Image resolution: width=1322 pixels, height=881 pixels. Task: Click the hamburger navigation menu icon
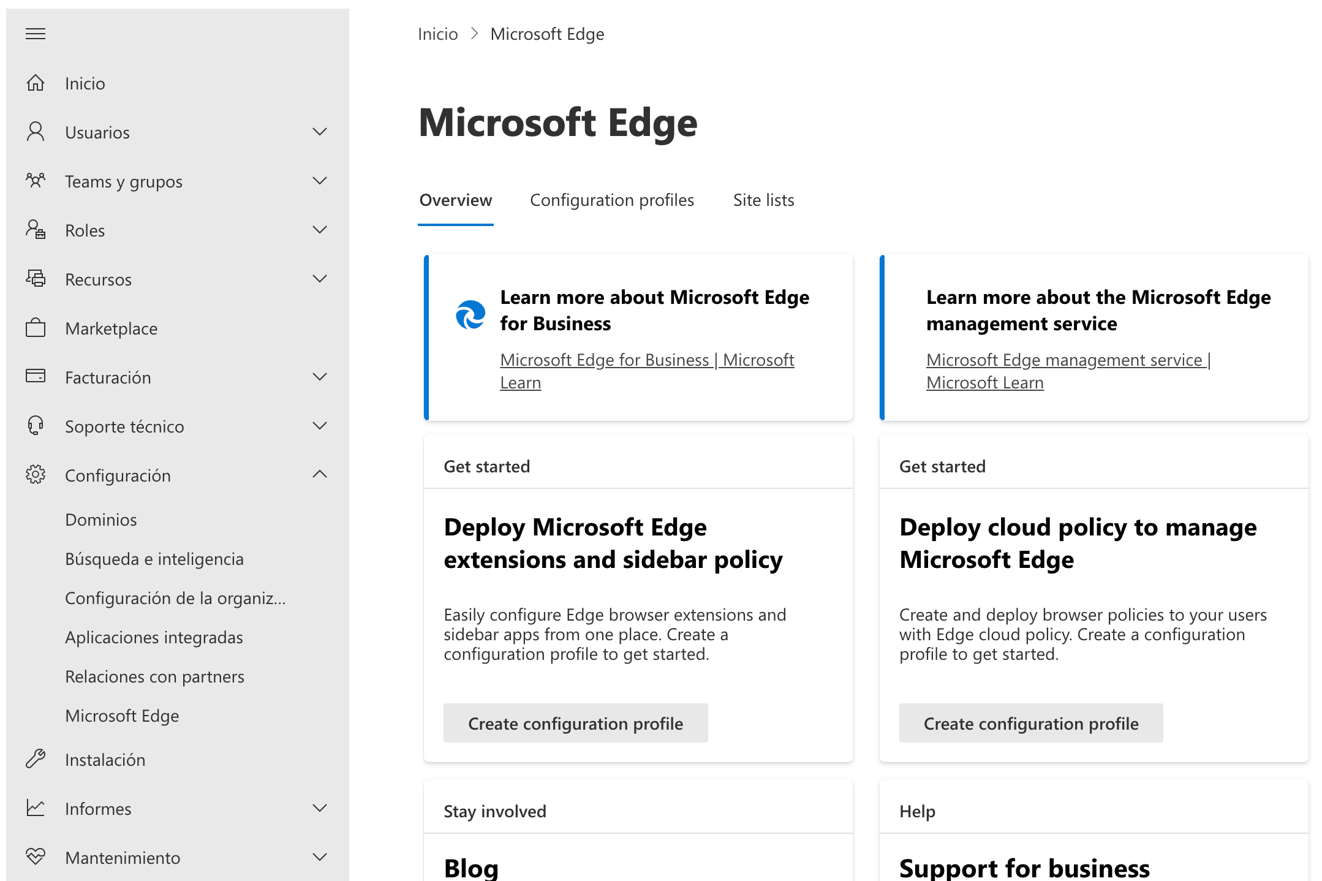click(x=36, y=34)
